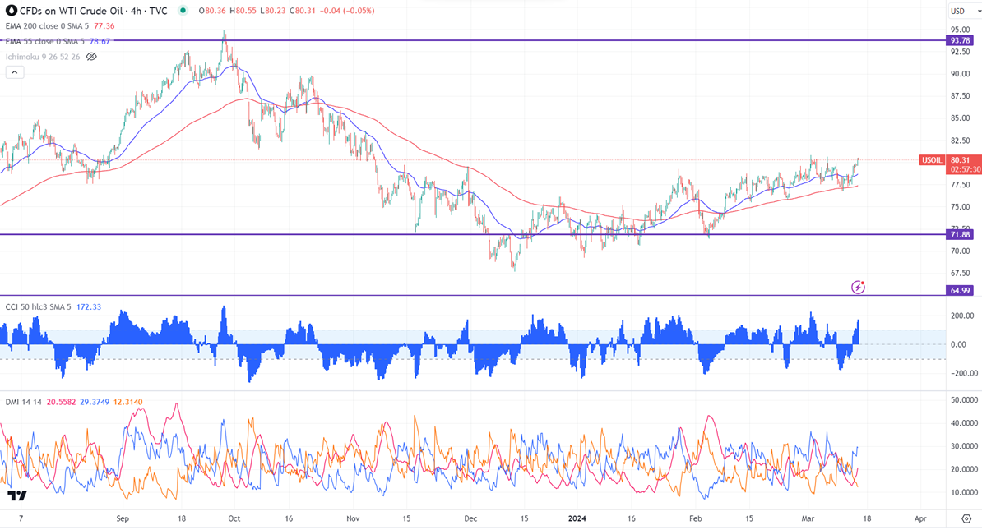Screen dimensions: 982x530
Task: Click the Dec label on time axis
Action: click(470, 518)
